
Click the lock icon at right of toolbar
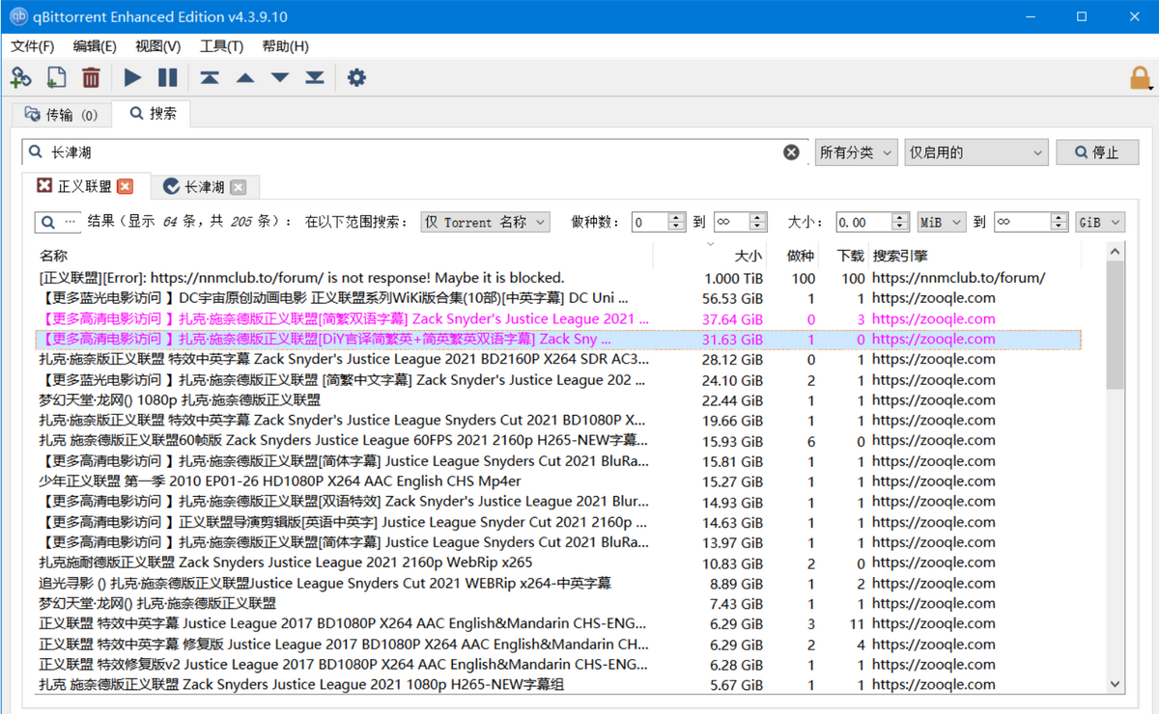click(x=1140, y=78)
